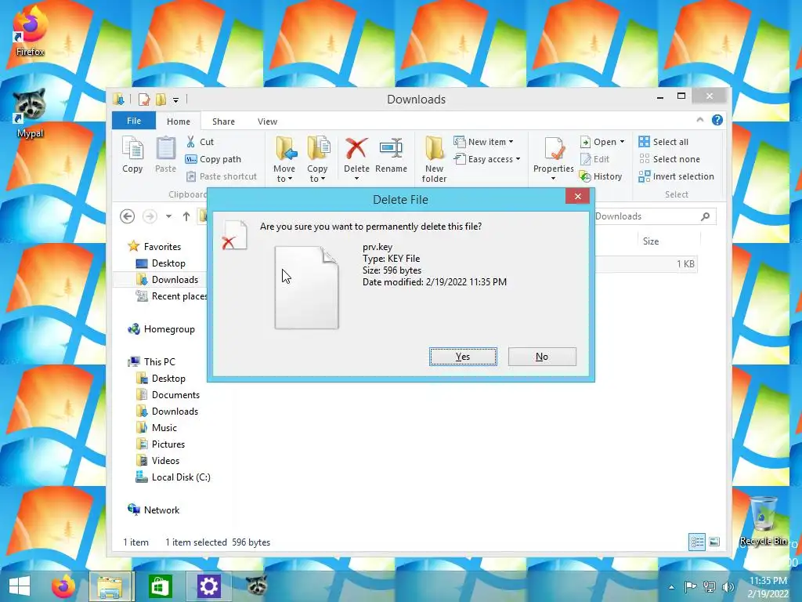Click Open in the ribbon
Viewport: 802px width, 602px height.
pyautogui.click(x=598, y=142)
